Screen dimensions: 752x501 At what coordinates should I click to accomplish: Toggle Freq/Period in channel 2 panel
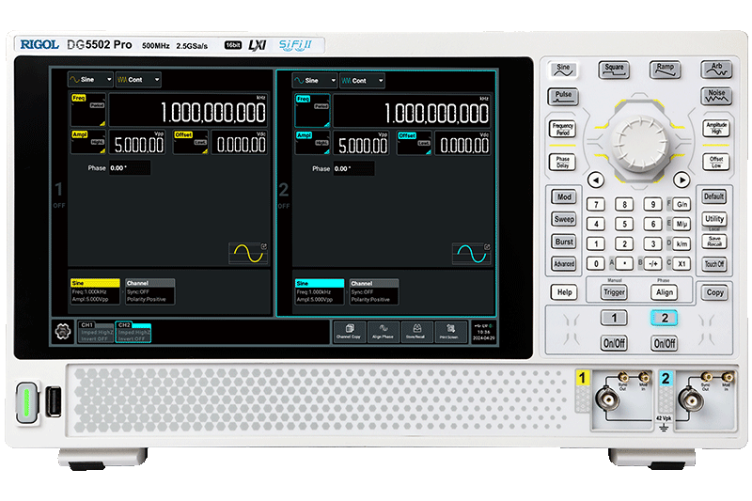click(312, 111)
